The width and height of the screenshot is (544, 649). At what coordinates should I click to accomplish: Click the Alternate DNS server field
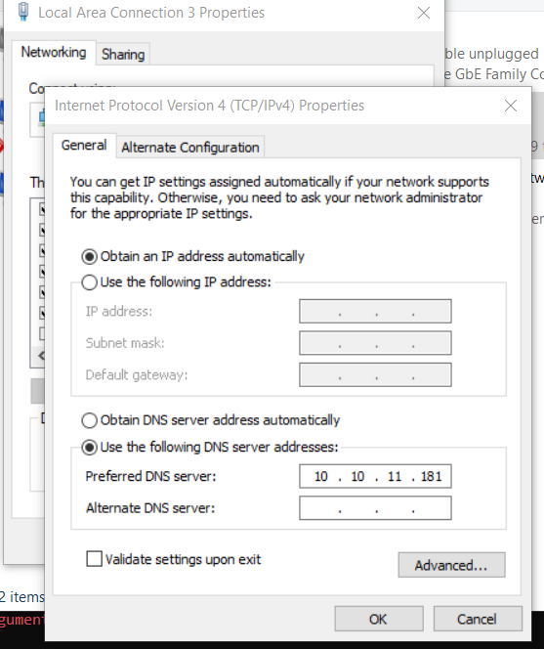tap(375, 508)
